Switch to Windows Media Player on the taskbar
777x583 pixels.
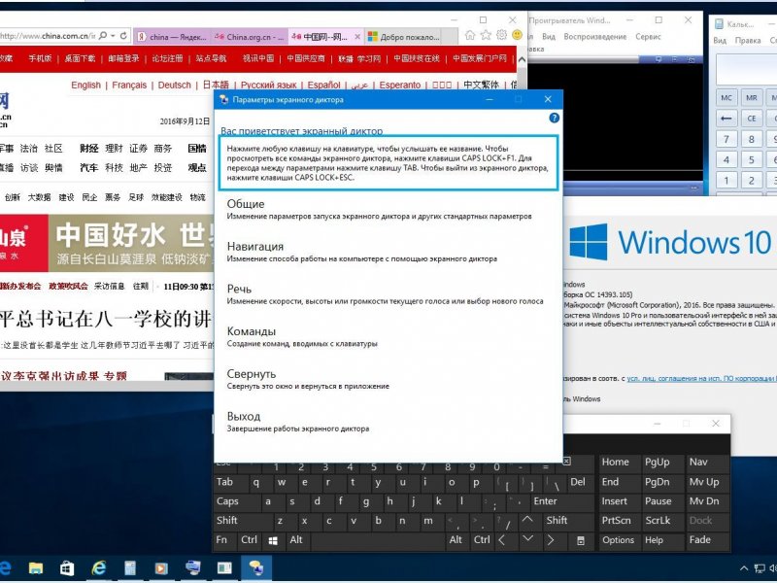pos(161,568)
